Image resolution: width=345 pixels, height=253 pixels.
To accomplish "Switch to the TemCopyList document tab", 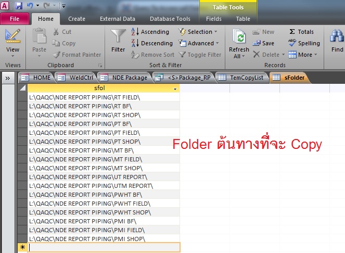I will tap(242, 78).
